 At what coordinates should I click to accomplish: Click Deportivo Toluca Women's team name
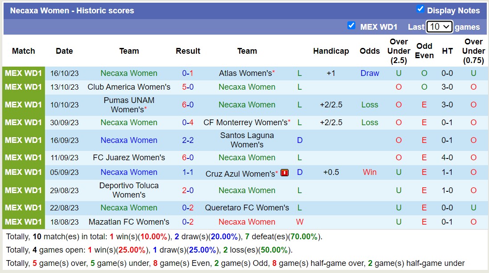(129, 190)
